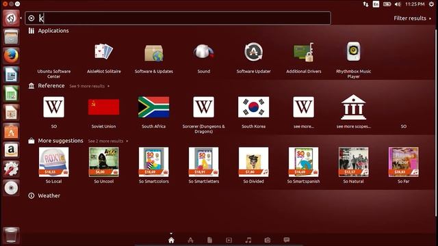Open LibreOffice Impress from launcher
This screenshot has height=246, width=438.
(11, 112)
